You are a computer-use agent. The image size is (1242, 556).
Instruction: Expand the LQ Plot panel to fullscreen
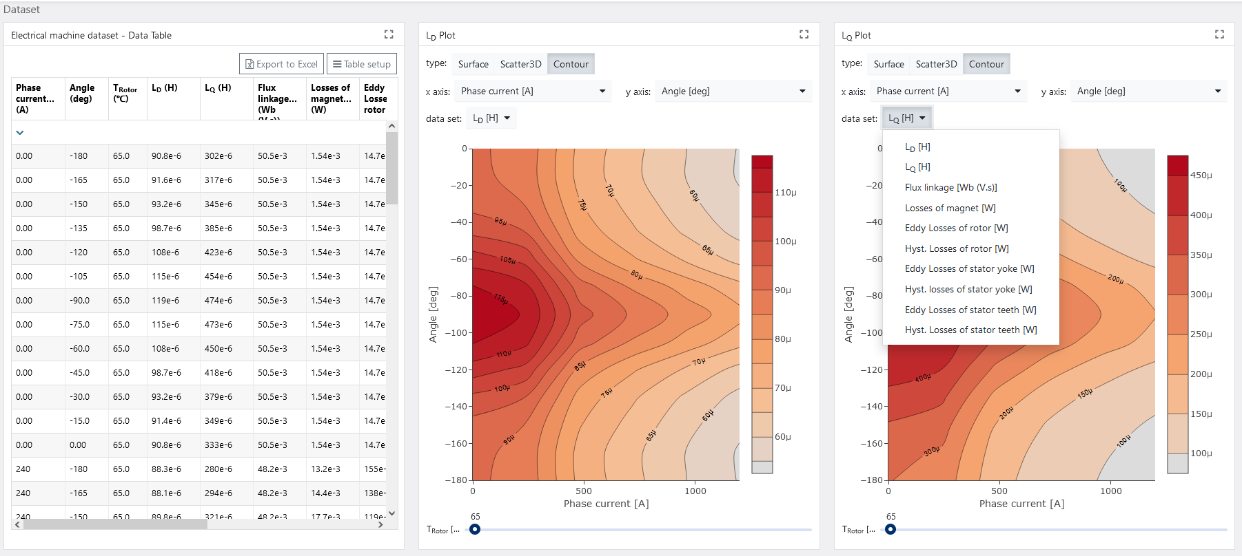(x=1219, y=34)
